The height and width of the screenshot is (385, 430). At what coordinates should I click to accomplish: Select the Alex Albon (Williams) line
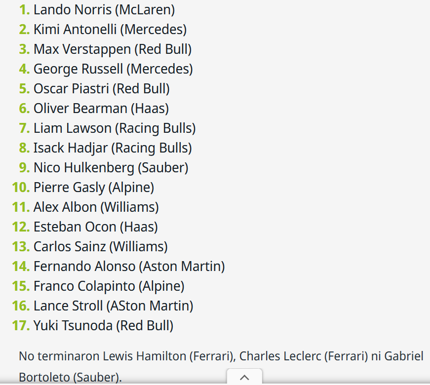pyautogui.click(x=96, y=207)
